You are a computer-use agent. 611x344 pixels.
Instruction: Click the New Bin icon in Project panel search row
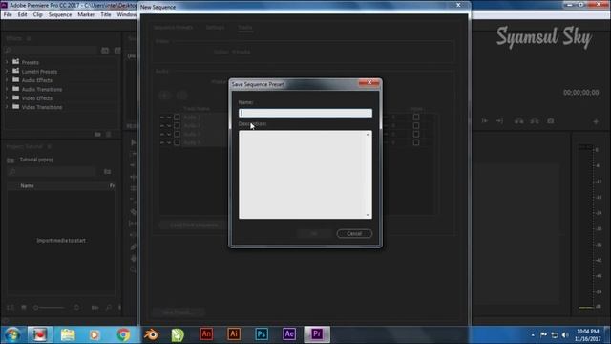pyautogui.click(x=107, y=172)
